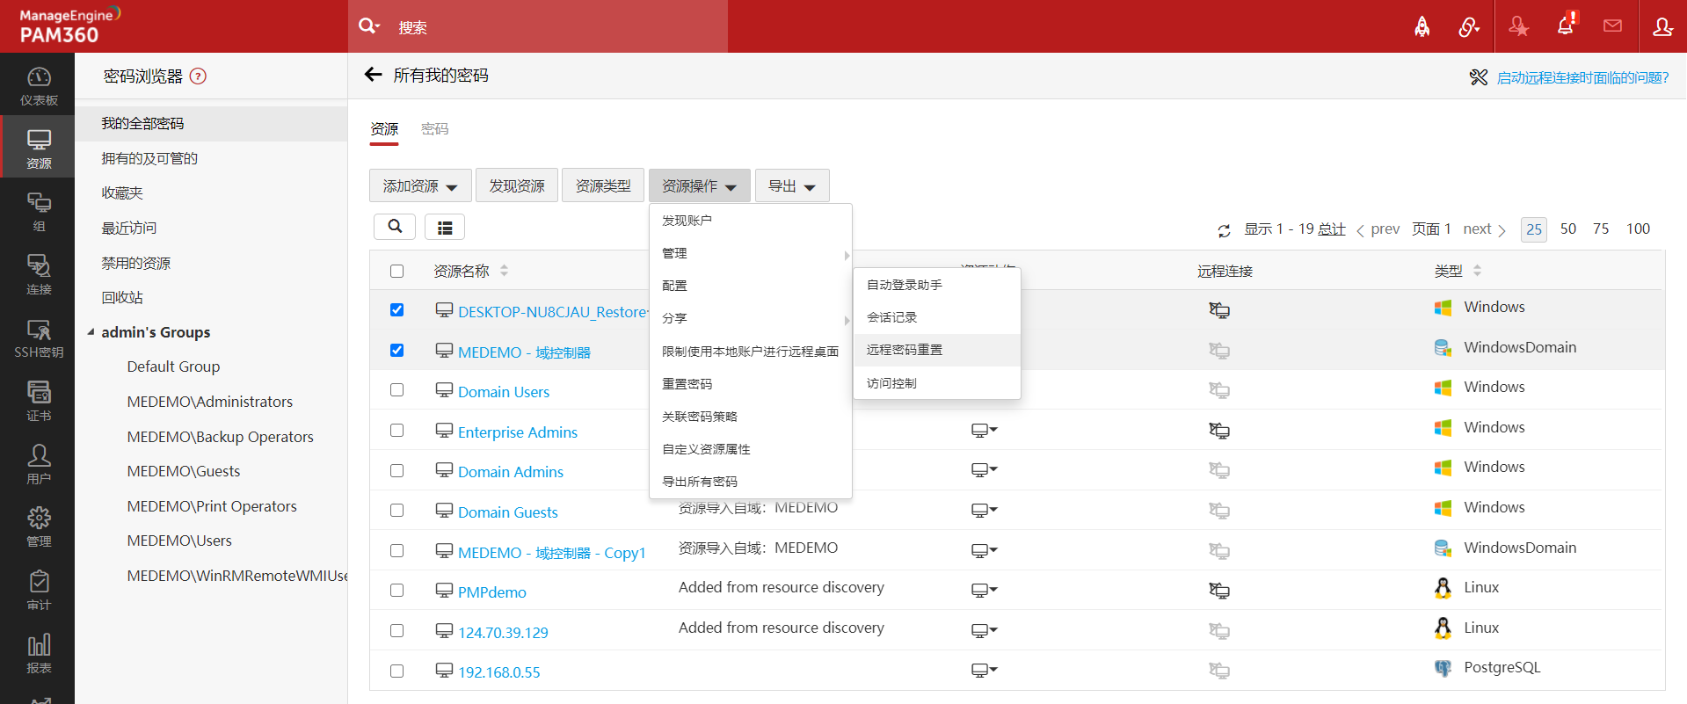
Task: Select 远程密码重置 in the submenu
Action: [x=937, y=350]
